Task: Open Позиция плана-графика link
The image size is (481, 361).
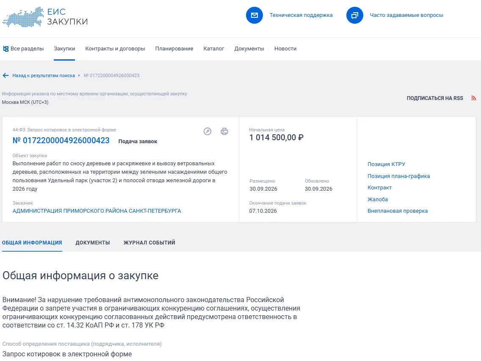Action: click(x=398, y=176)
